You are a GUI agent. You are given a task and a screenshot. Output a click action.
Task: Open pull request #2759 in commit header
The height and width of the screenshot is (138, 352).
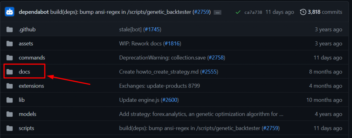click(x=201, y=12)
